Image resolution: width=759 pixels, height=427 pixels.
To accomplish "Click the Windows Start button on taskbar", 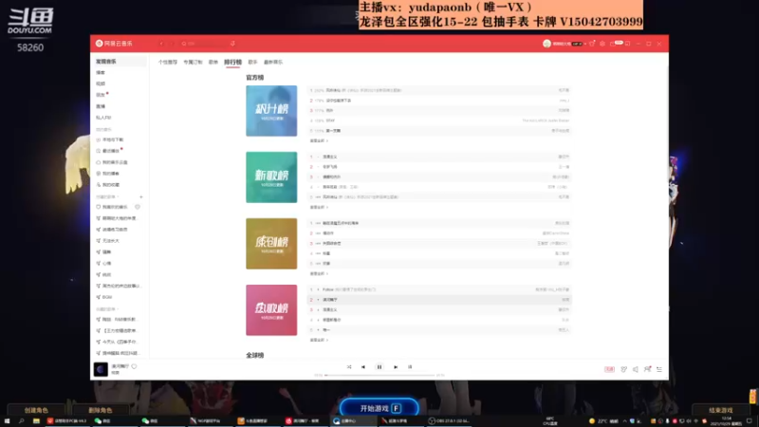I will pyautogui.click(x=7, y=421).
